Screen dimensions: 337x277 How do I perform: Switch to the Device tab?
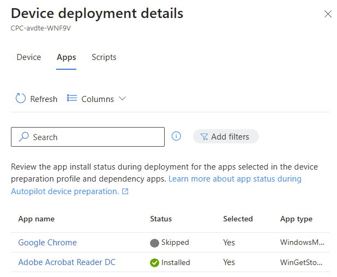pyautogui.click(x=29, y=57)
